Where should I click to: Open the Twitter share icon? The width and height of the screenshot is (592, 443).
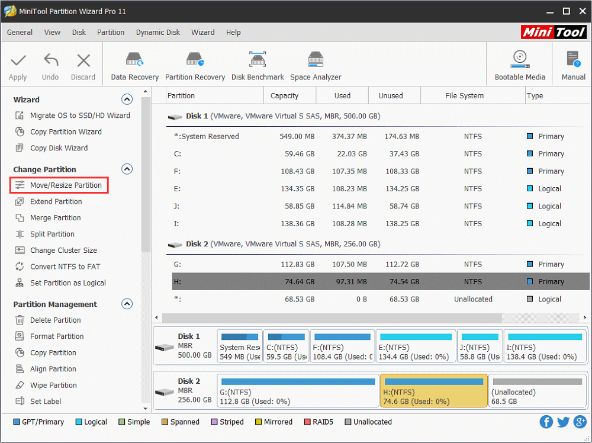[563, 422]
